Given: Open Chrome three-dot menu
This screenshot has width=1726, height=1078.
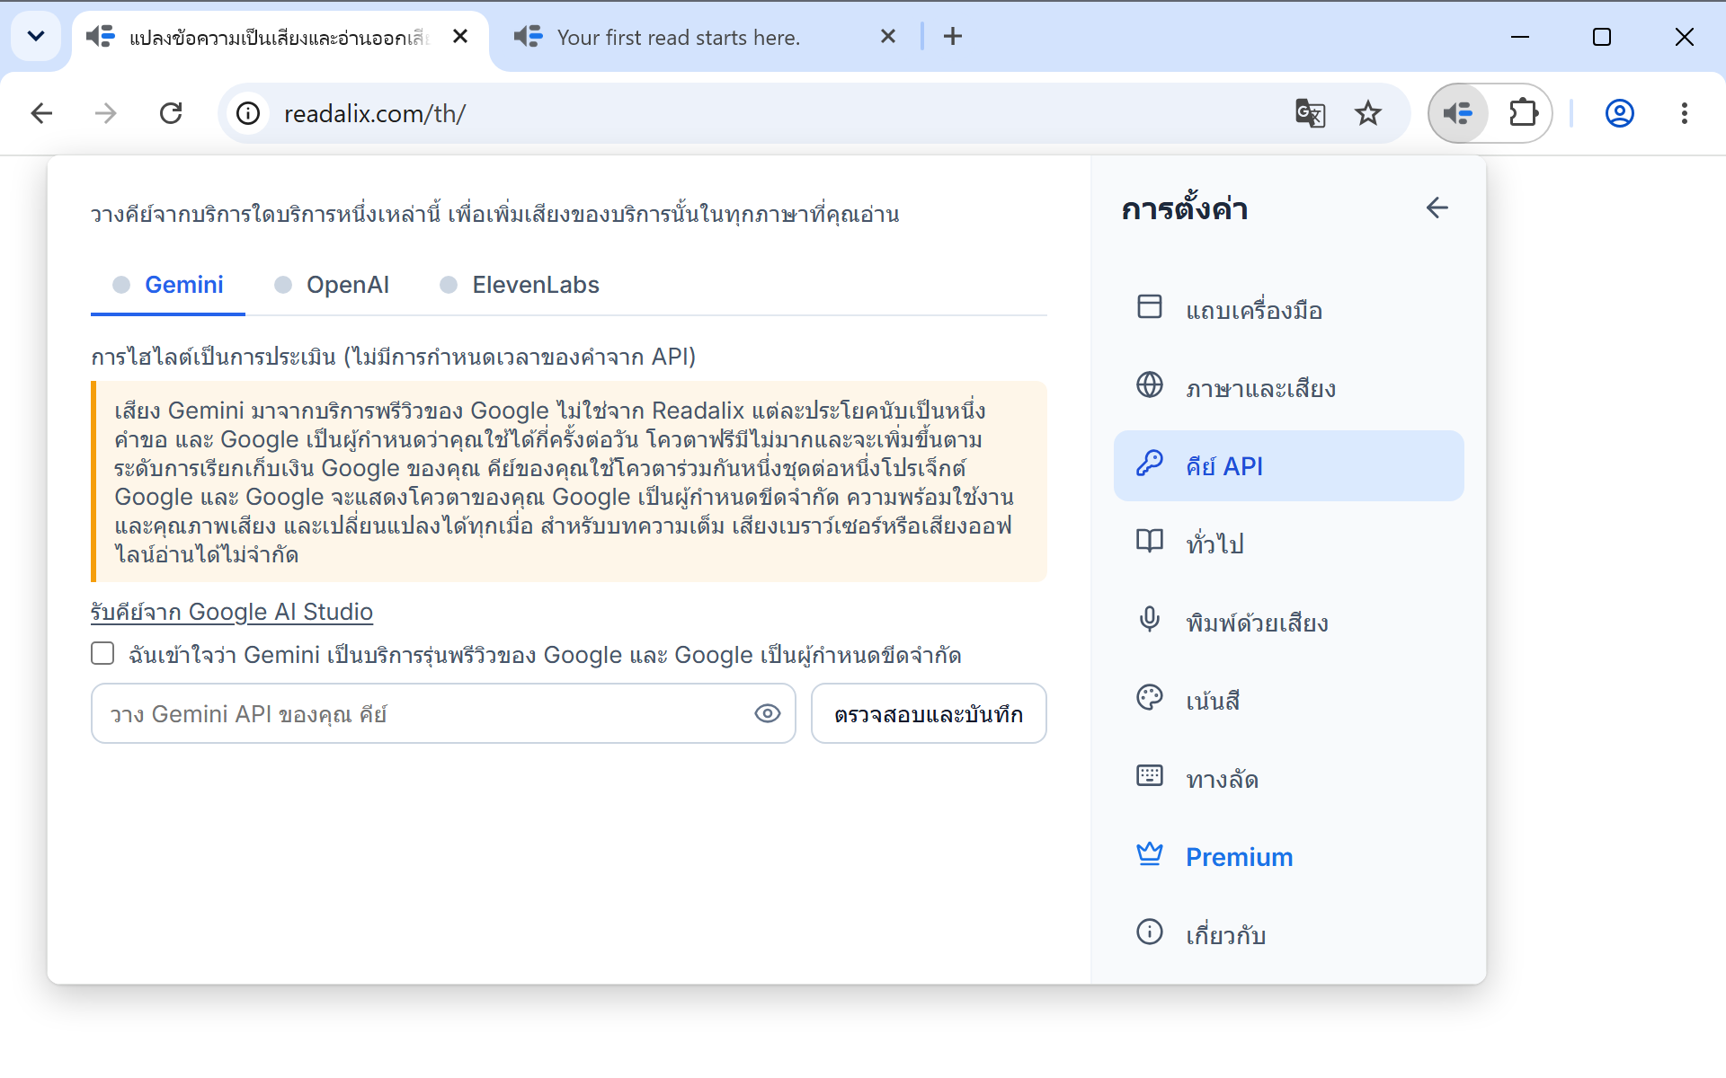Looking at the screenshot, I should [x=1684, y=113].
